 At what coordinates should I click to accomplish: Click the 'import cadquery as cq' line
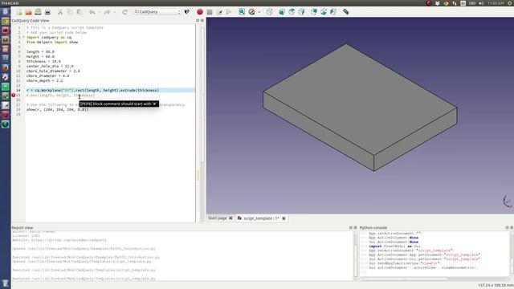click(49, 38)
